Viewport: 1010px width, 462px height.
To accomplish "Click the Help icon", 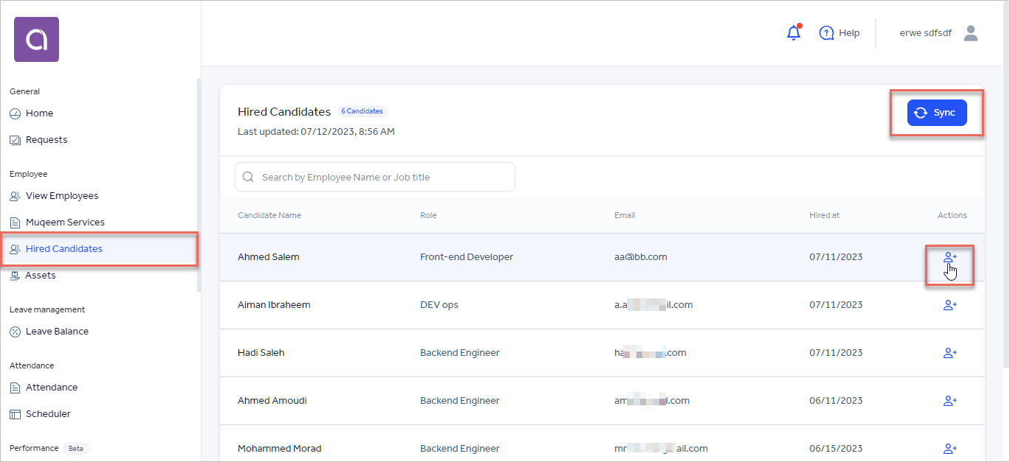I will (x=827, y=32).
